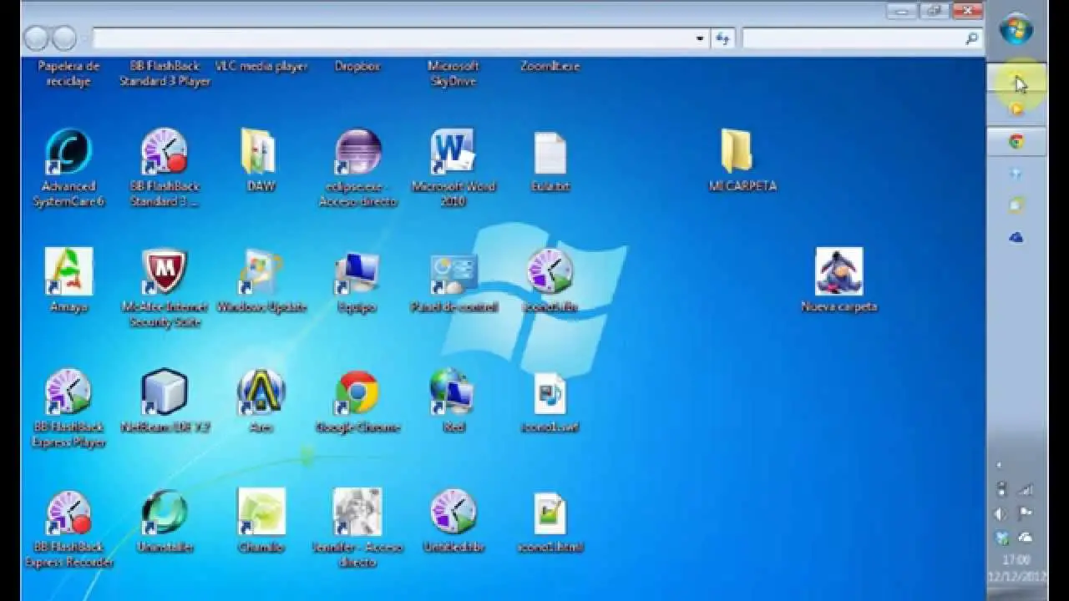Click the 'Microsoft SkyDrive' label

click(453, 73)
